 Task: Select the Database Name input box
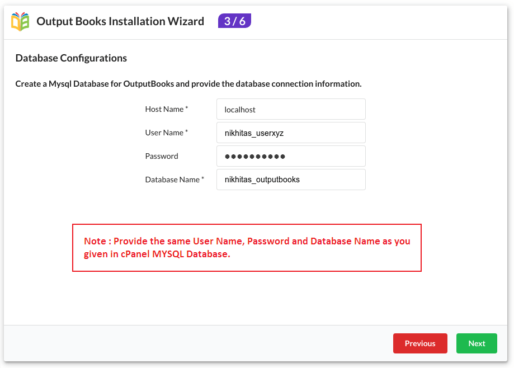coord(291,180)
